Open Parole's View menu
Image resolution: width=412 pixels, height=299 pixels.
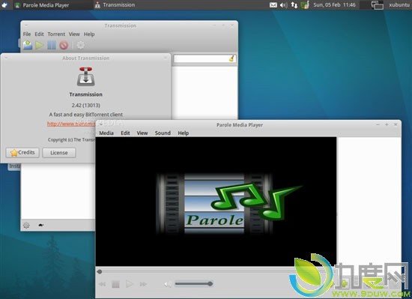tap(142, 133)
